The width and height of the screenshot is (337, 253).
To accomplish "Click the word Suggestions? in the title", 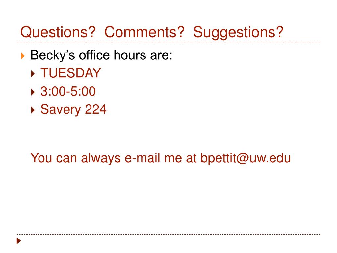I will tap(238, 33).
